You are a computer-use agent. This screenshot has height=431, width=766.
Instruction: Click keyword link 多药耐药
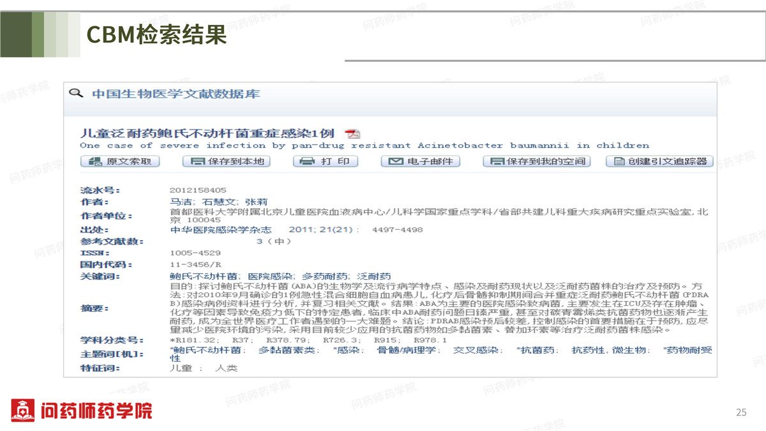pos(325,276)
